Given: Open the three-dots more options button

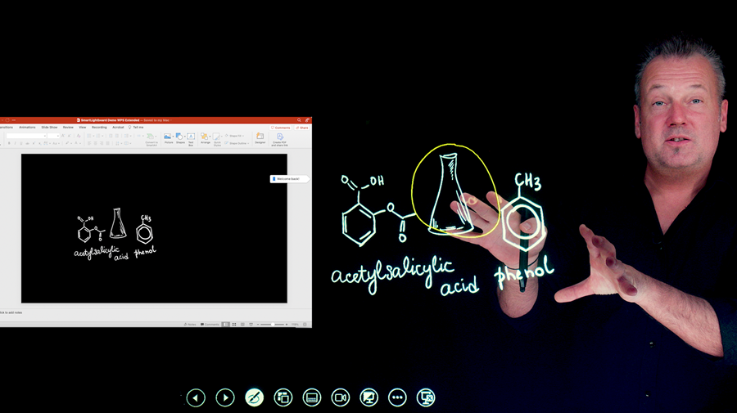Looking at the screenshot, I should (x=397, y=397).
